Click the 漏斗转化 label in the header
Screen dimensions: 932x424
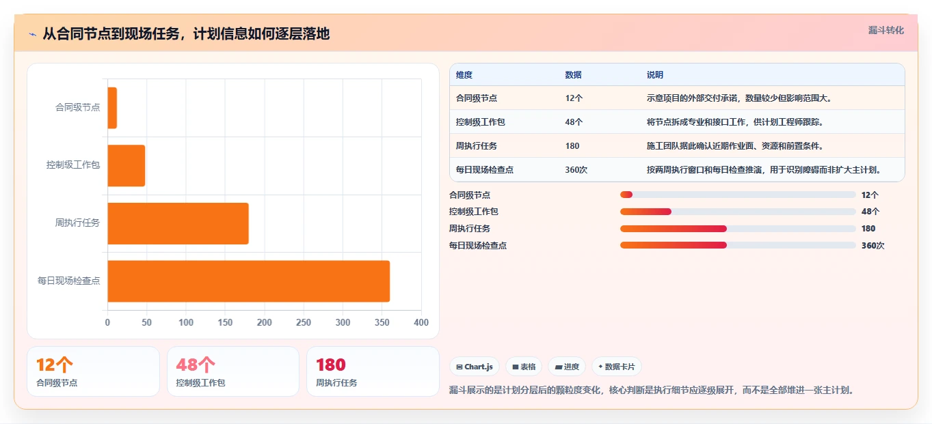click(886, 31)
